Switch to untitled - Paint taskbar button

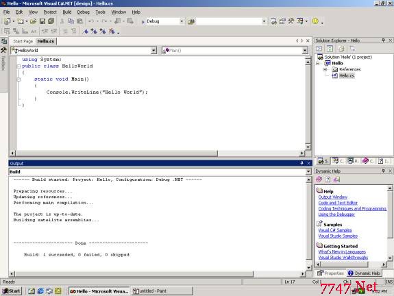(162, 291)
